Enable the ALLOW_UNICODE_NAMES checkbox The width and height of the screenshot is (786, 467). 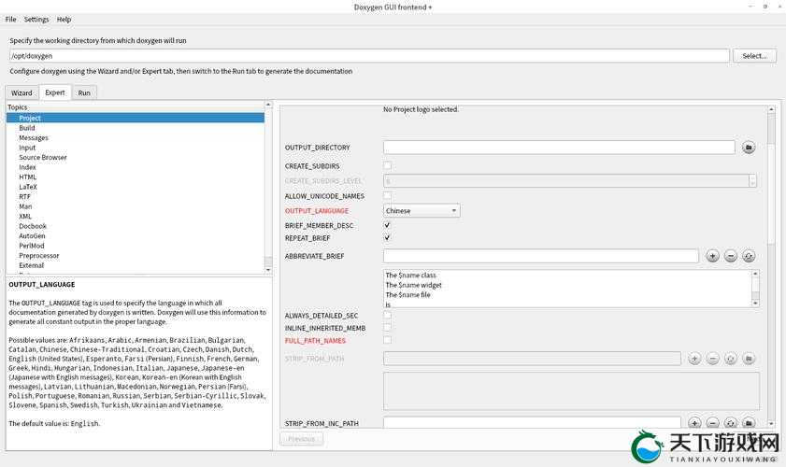click(387, 196)
